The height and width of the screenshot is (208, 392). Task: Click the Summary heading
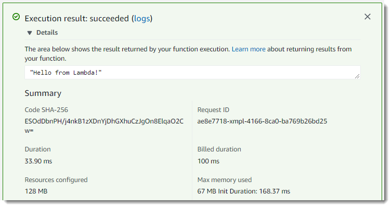point(43,93)
